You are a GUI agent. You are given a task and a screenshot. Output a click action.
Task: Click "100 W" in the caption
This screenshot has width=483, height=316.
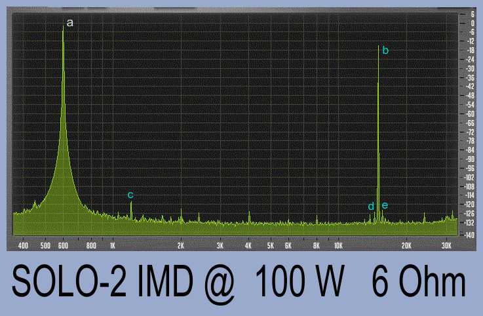300,281
